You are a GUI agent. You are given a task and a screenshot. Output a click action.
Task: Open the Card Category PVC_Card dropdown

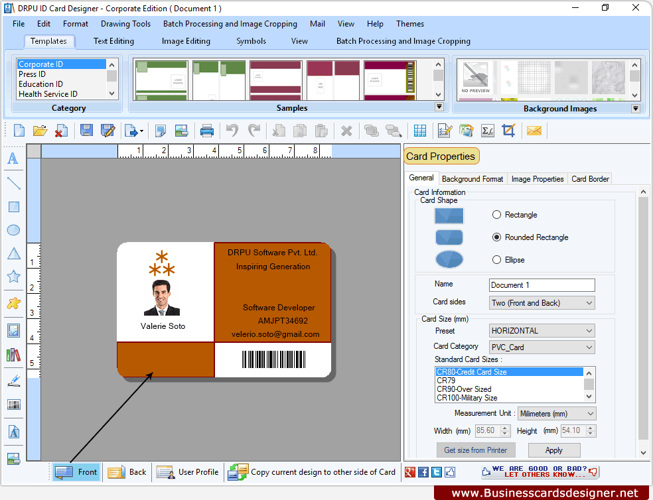coord(542,347)
